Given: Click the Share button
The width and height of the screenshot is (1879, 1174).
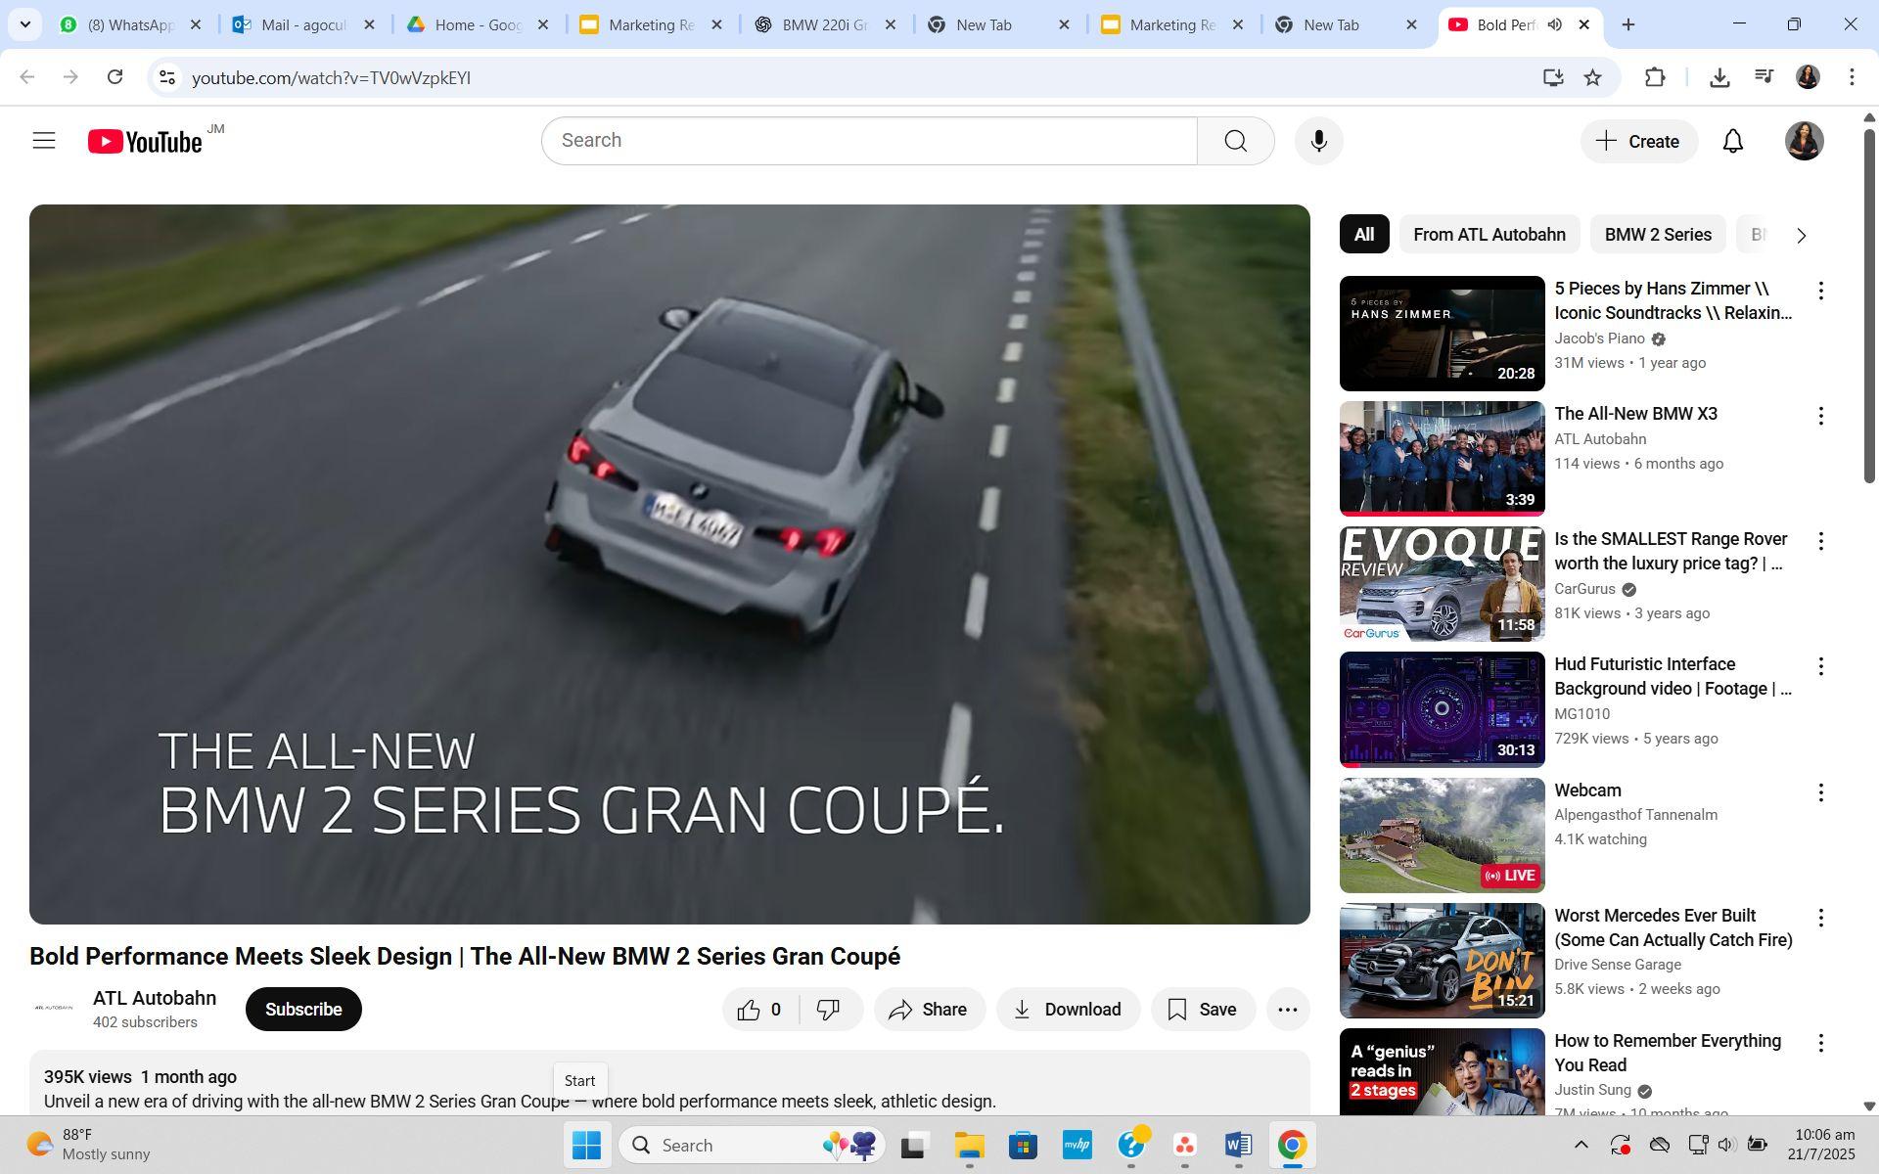Looking at the screenshot, I should 929,1010.
